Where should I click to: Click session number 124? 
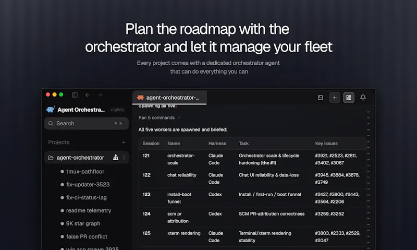click(x=146, y=214)
